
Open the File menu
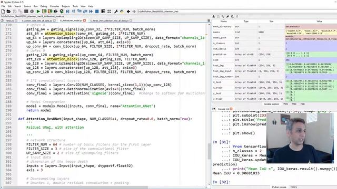pos(3,6)
